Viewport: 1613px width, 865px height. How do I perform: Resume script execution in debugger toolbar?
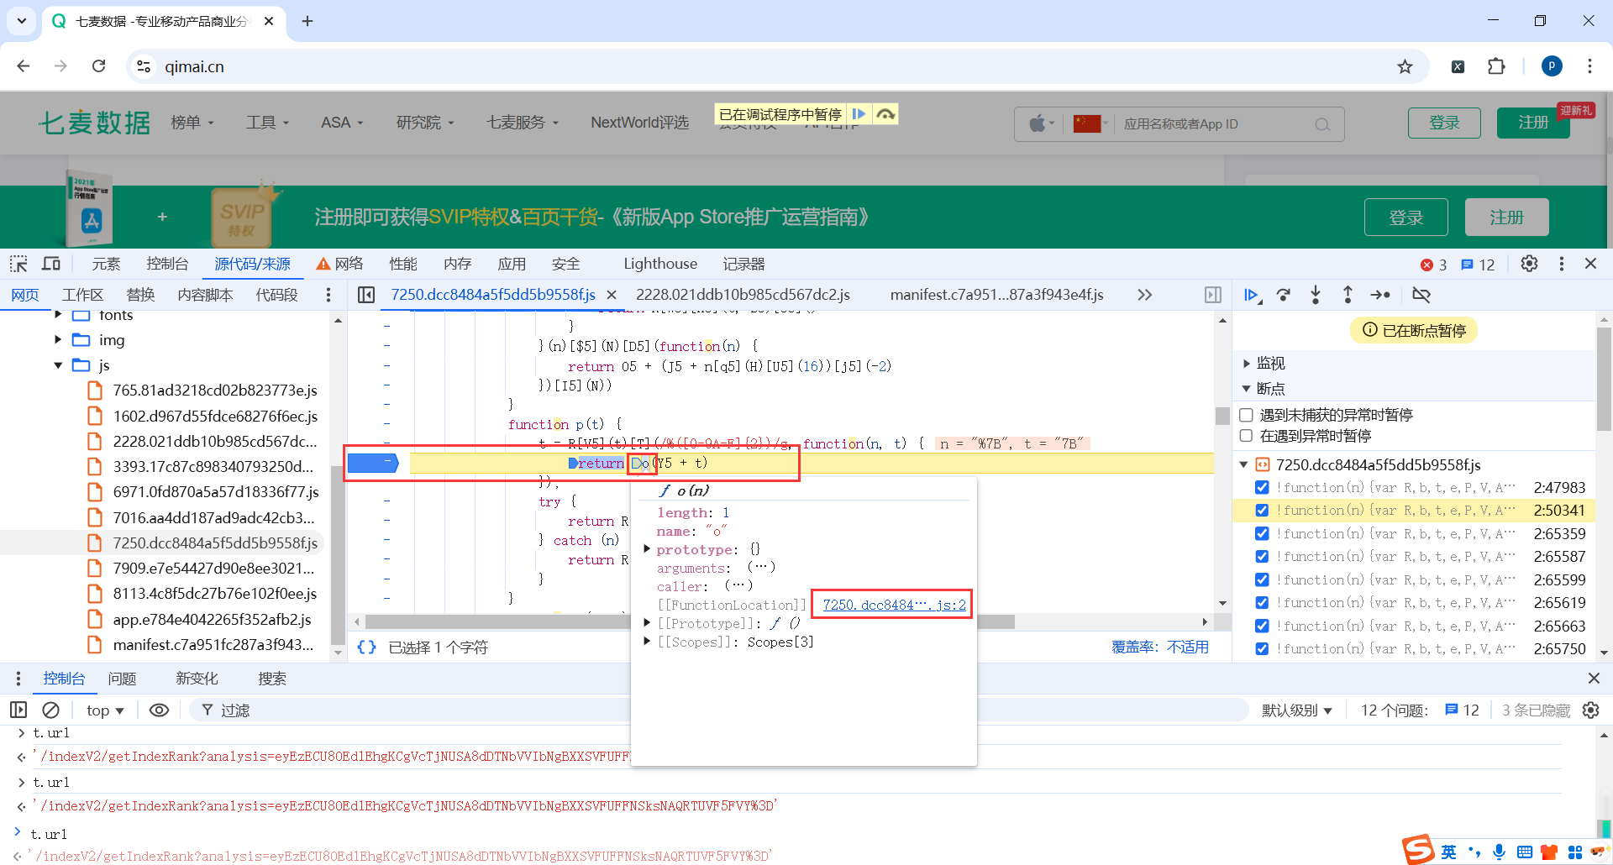[1252, 295]
